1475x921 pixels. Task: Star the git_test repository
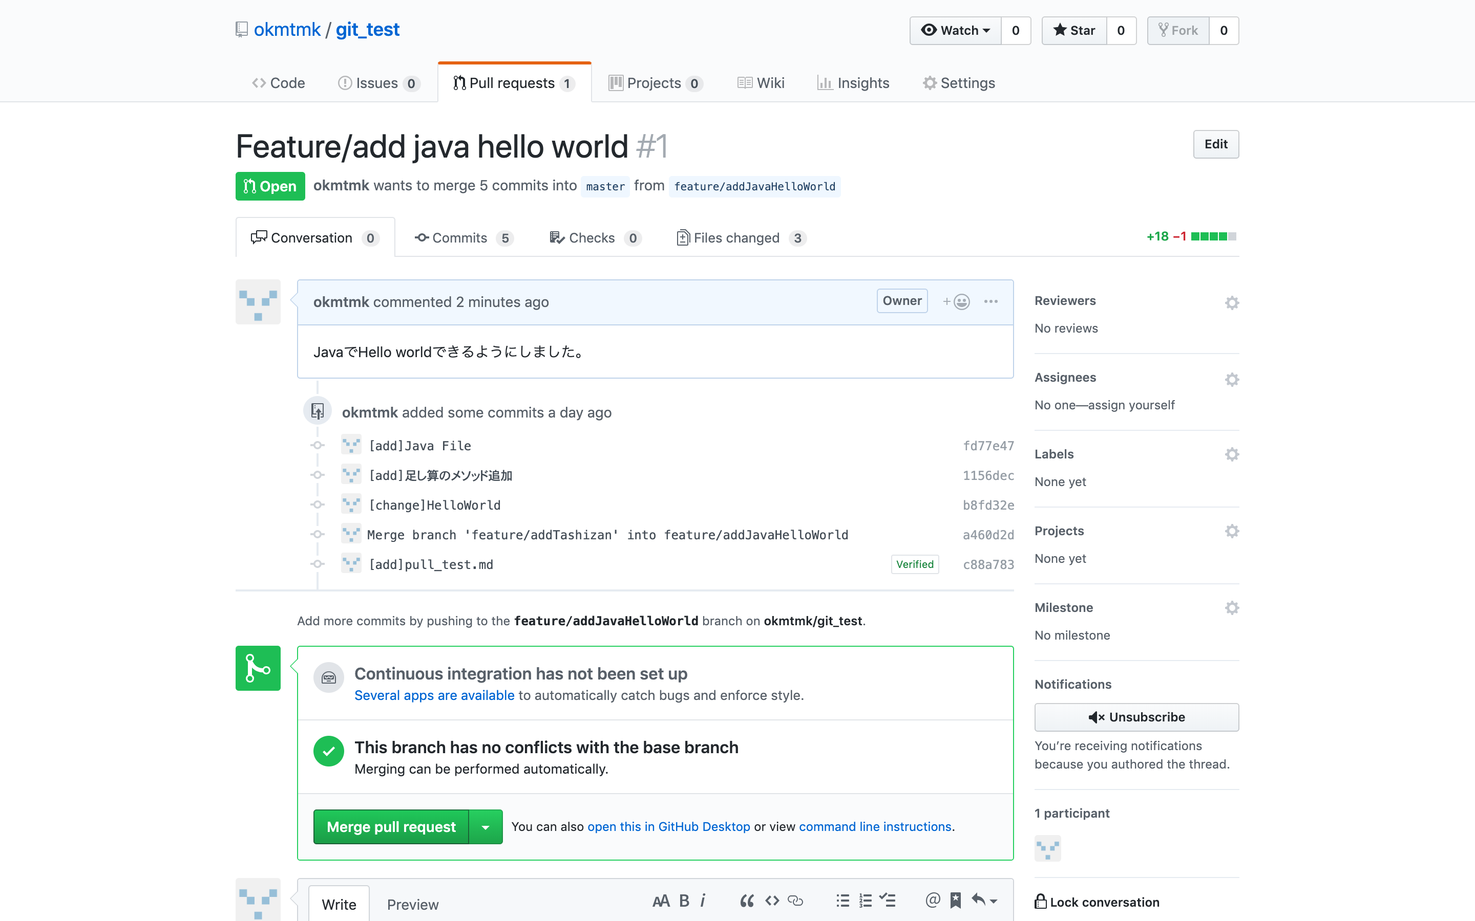(x=1074, y=31)
